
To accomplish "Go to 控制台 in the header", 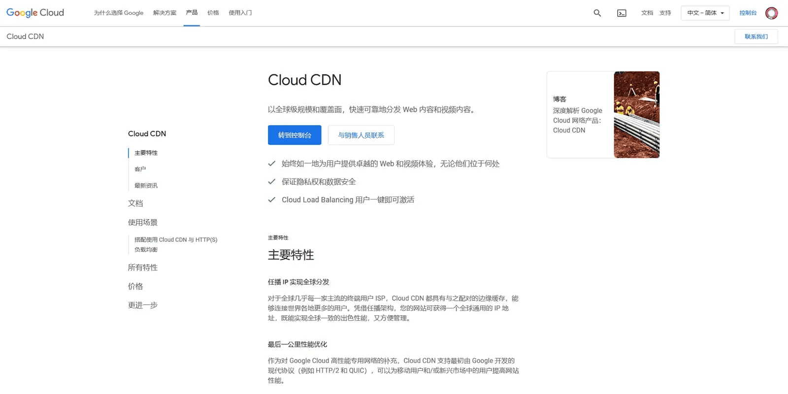I will pyautogui.click(x=748, y=13).
